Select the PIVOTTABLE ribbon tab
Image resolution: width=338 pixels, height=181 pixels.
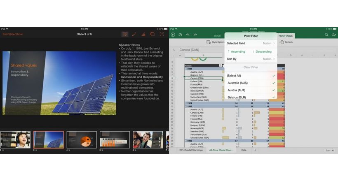click(x=285, y=36)
